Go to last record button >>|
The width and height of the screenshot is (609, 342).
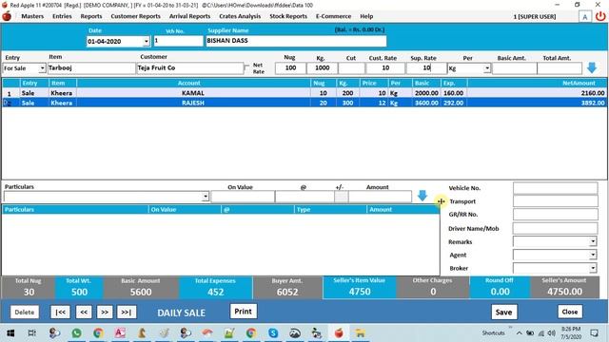(127, 313)
